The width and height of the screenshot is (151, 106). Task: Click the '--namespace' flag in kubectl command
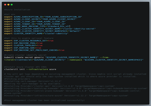(75, 60)
